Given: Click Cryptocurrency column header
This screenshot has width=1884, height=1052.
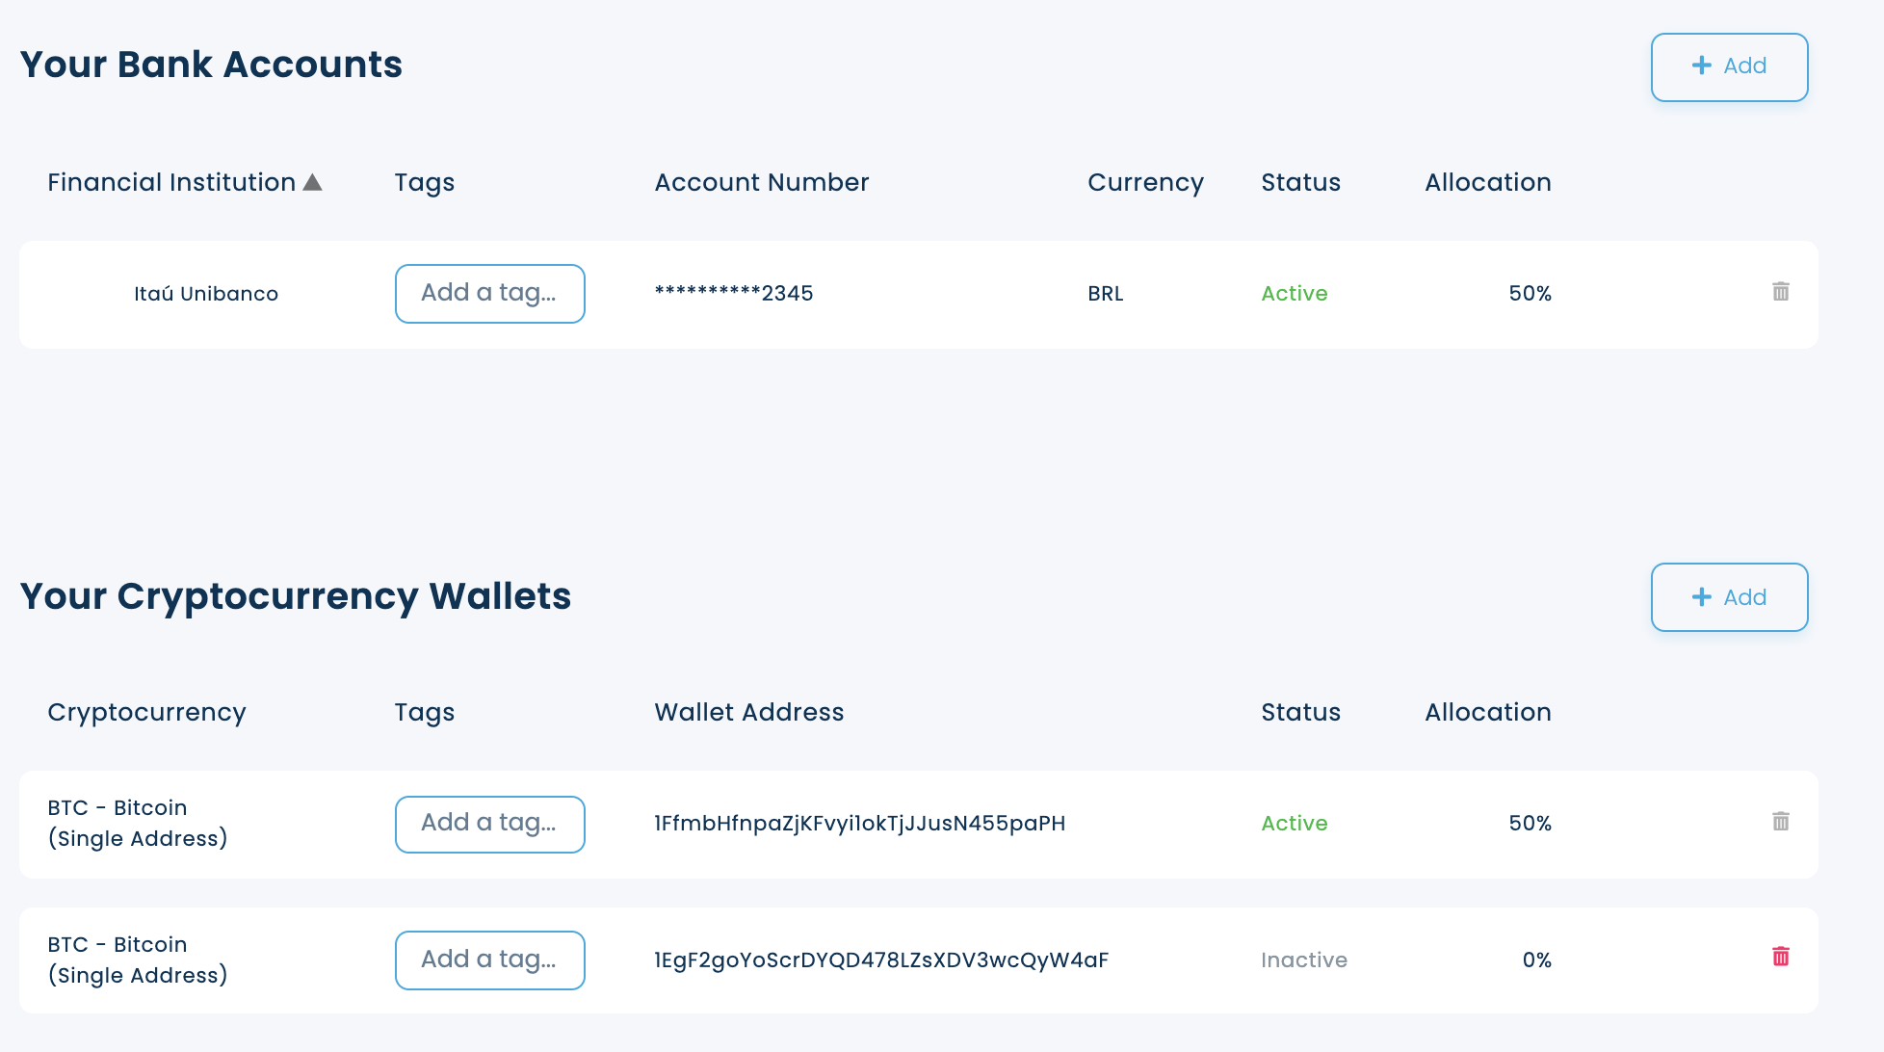Looking at the screenshot, I should click(x=146, y=712).
